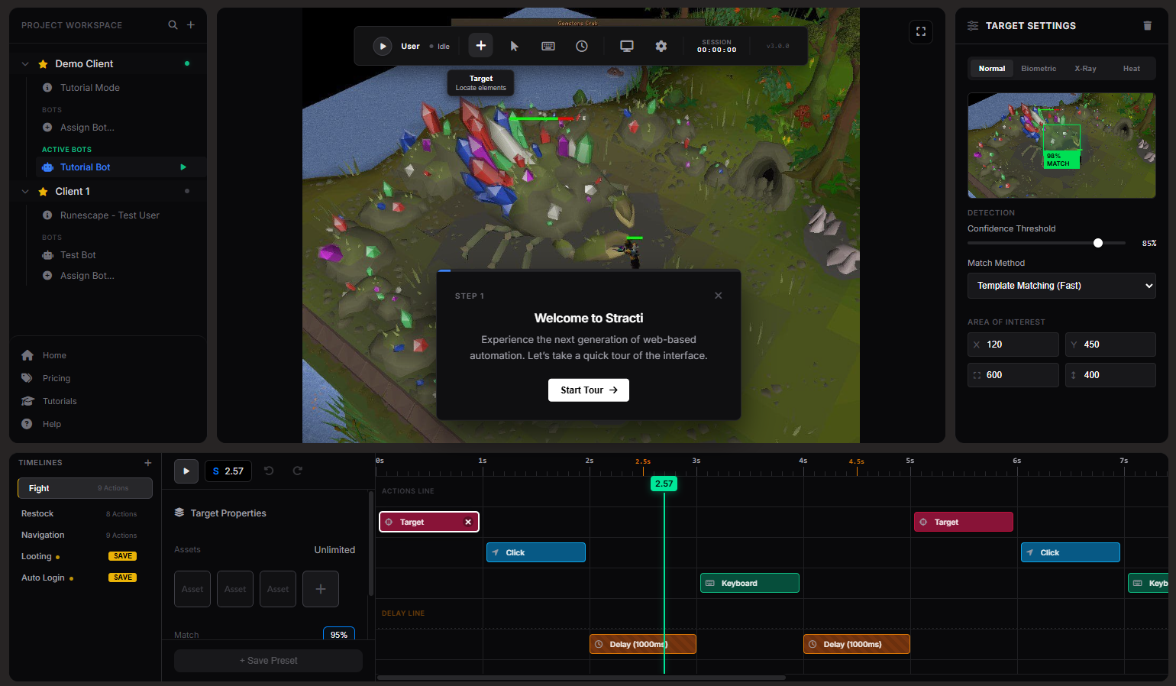The image size is (1176, 686).
Task: Select the cursor click tool
Action: pyautogui.click(x=514, y=45)
